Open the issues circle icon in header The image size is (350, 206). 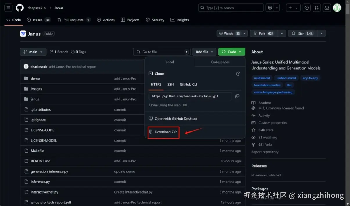(x=307, y=8)
